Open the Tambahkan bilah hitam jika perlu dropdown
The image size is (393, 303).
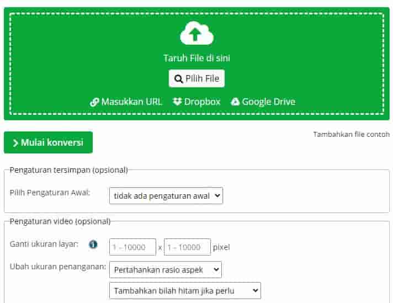pos(185,291)
